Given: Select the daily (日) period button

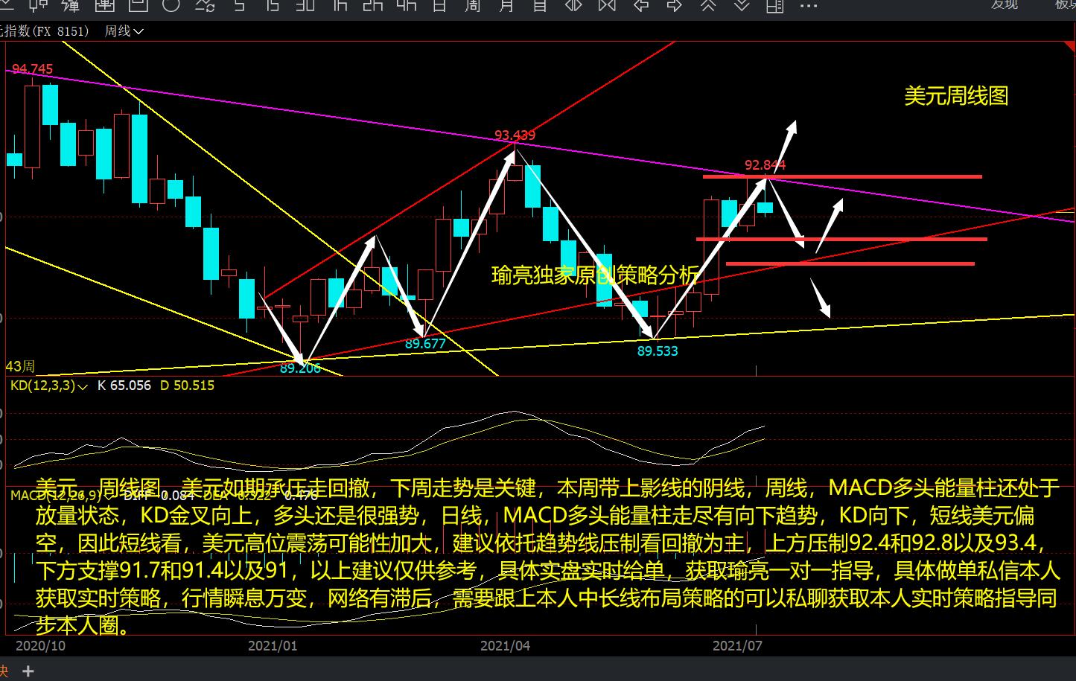Looking at the screenshot, I should tap(439, 6).
